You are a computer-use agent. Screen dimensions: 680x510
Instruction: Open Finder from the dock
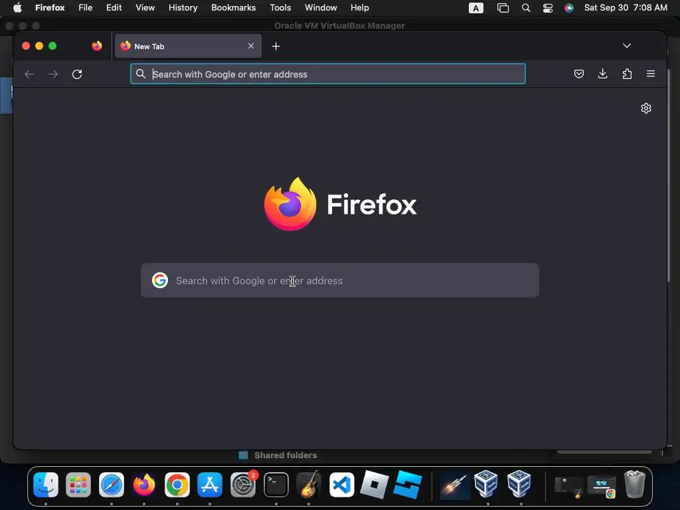point(46,484)
